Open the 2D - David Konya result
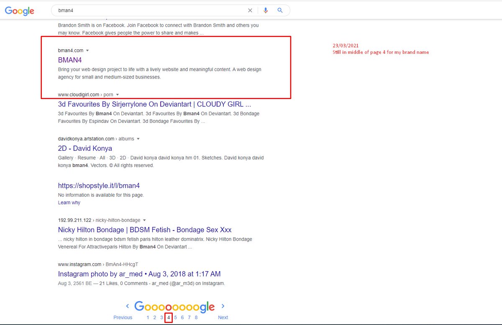The height and width of the screenshot is (325, 502). coord(85,148)
